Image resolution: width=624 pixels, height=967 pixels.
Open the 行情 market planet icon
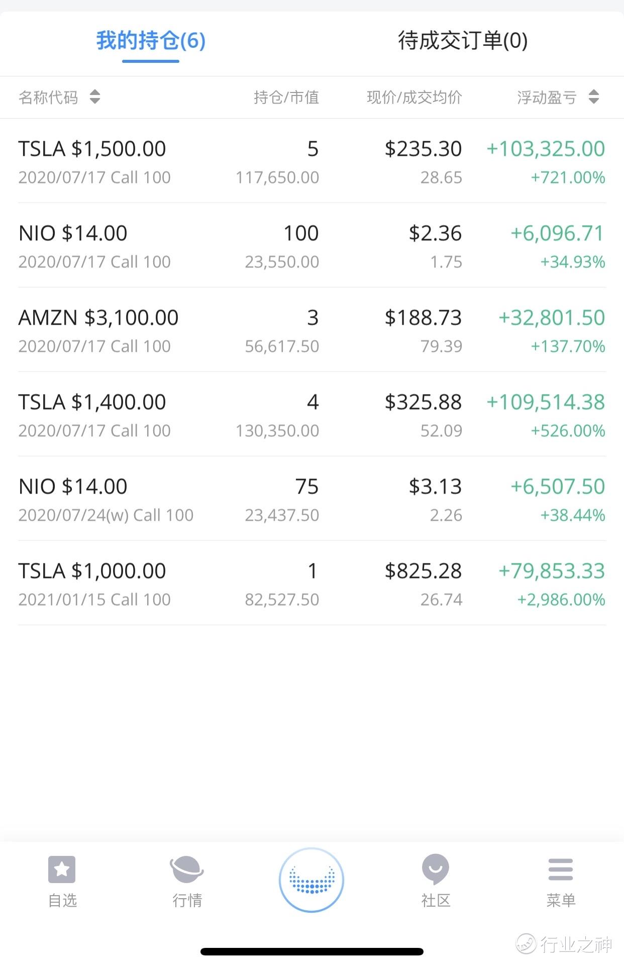coord(187,869)
